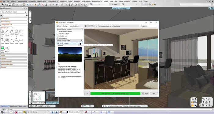Click the red X delete icon
The width and height of the screenshot is (214, 114).
point(43,5)
